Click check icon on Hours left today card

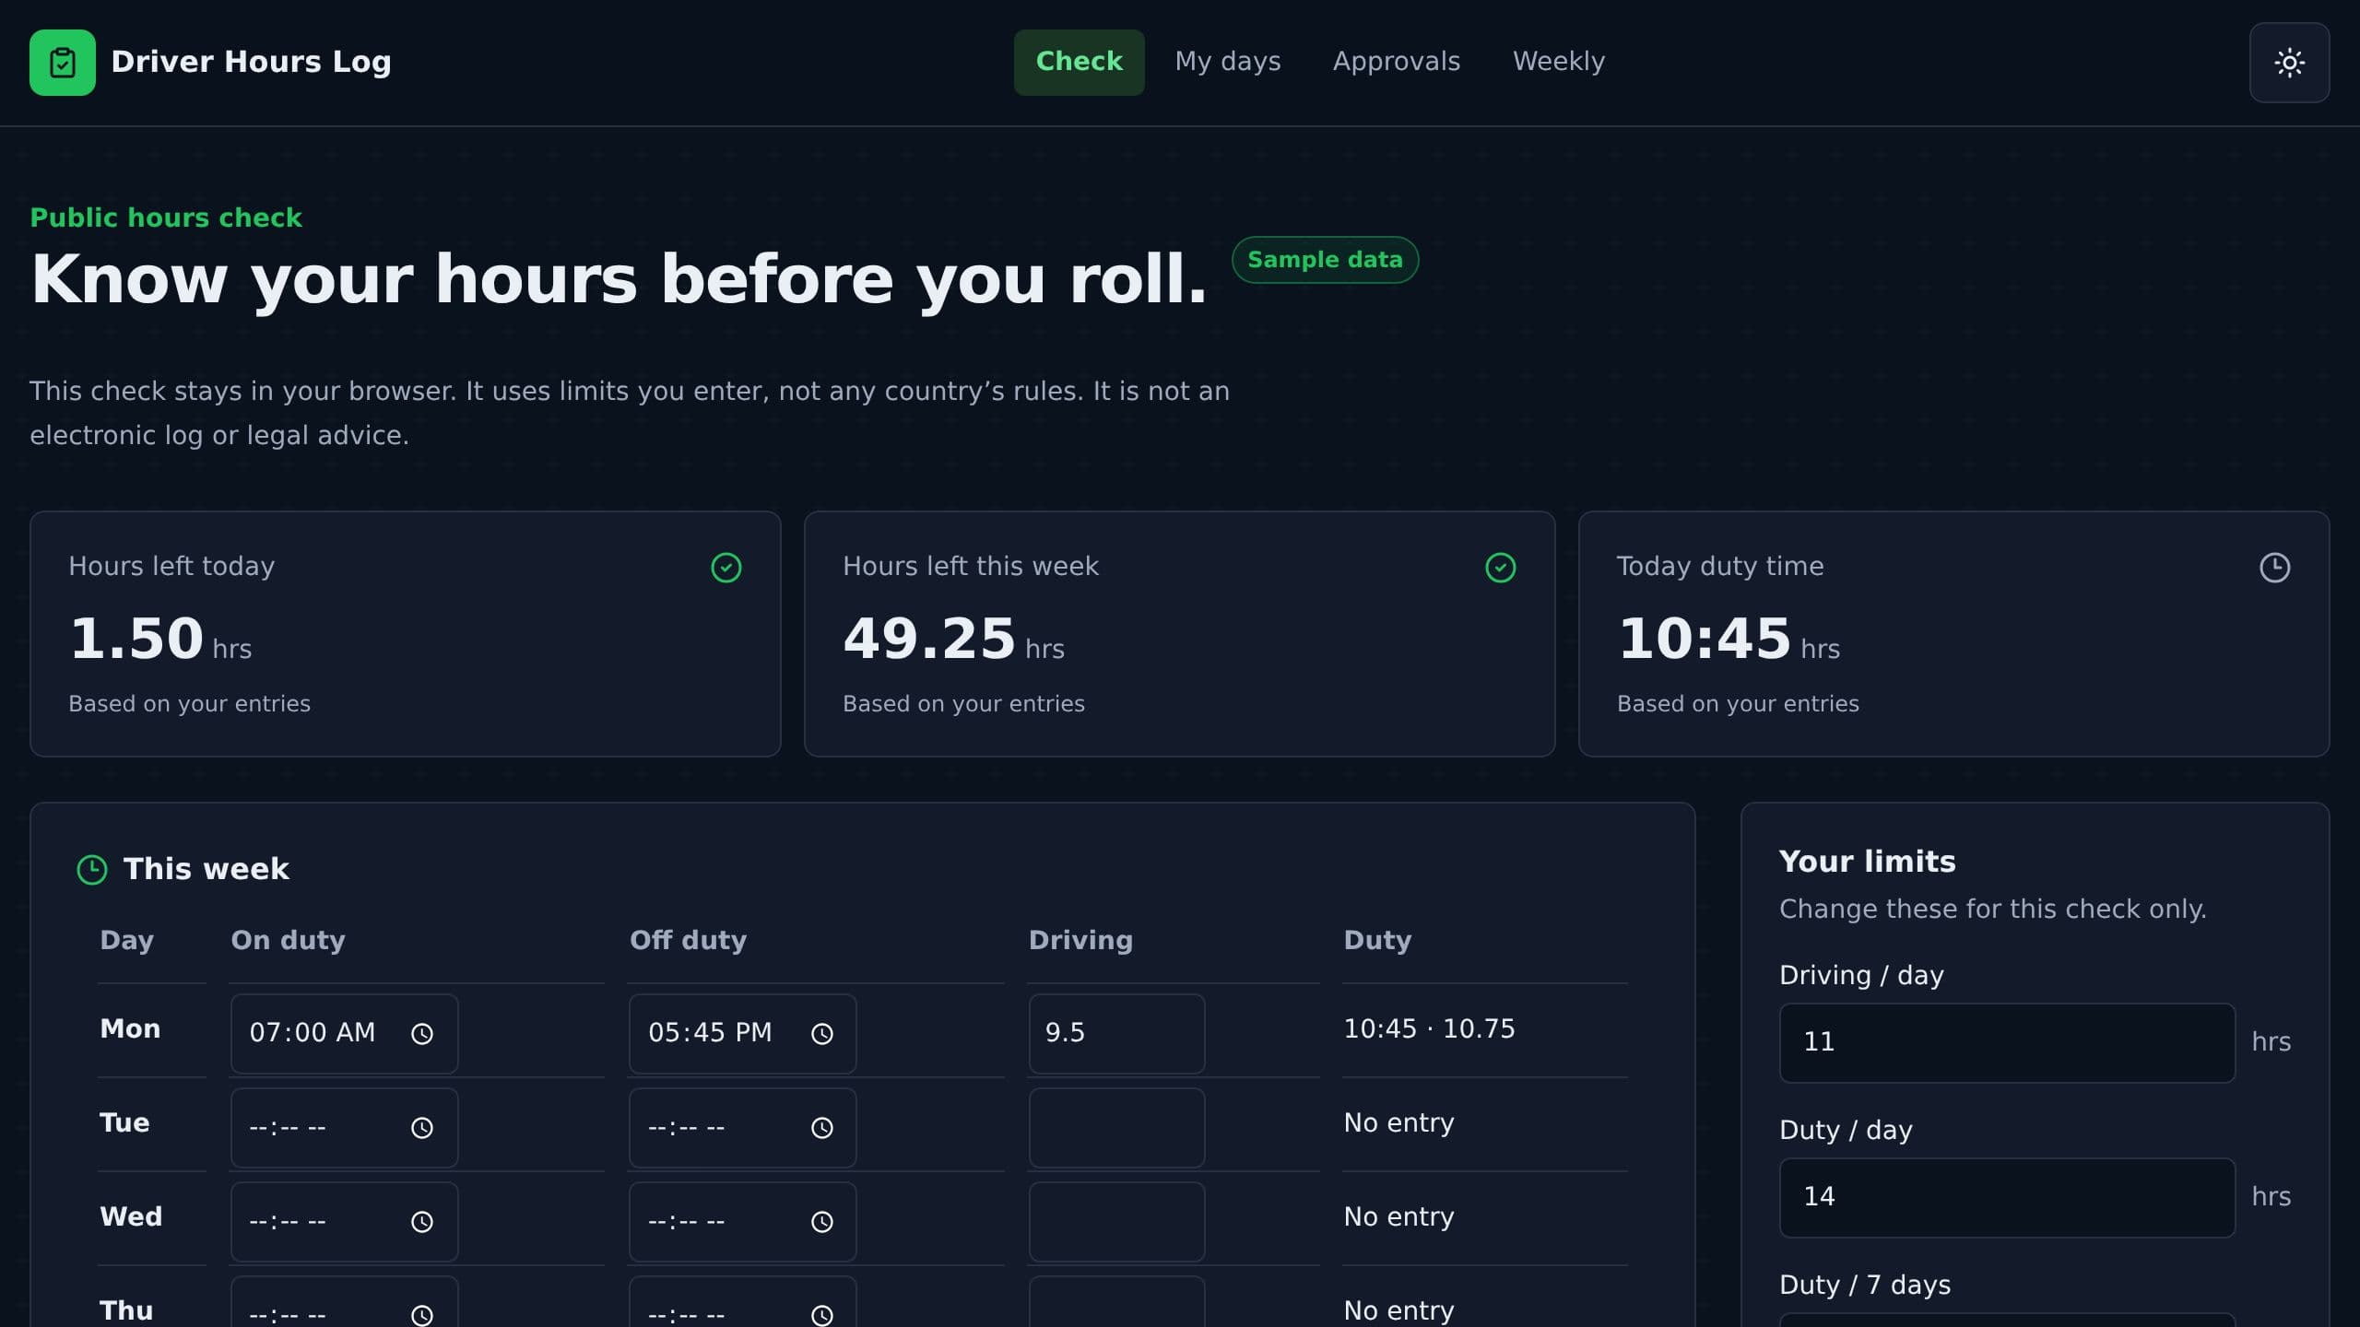tap(726, 568)
